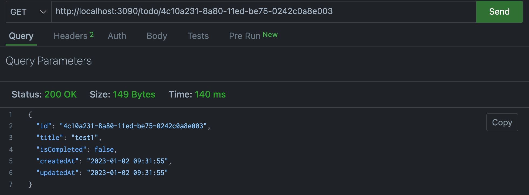Click the "id" value in response JSON
The width and height of the screenshot is (529, 195).
(133, 126)
